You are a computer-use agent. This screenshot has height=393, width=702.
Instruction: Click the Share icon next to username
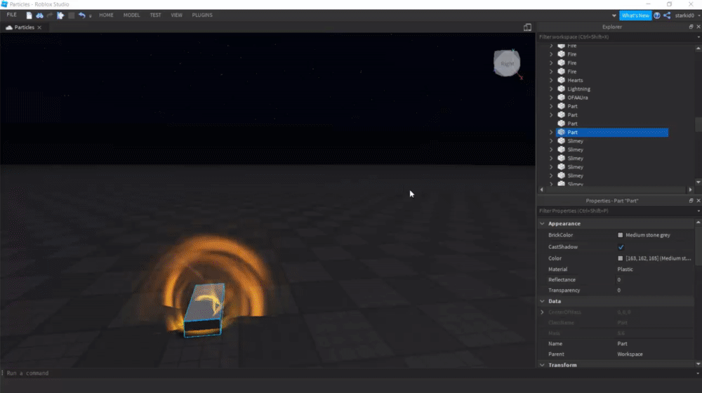667,15
